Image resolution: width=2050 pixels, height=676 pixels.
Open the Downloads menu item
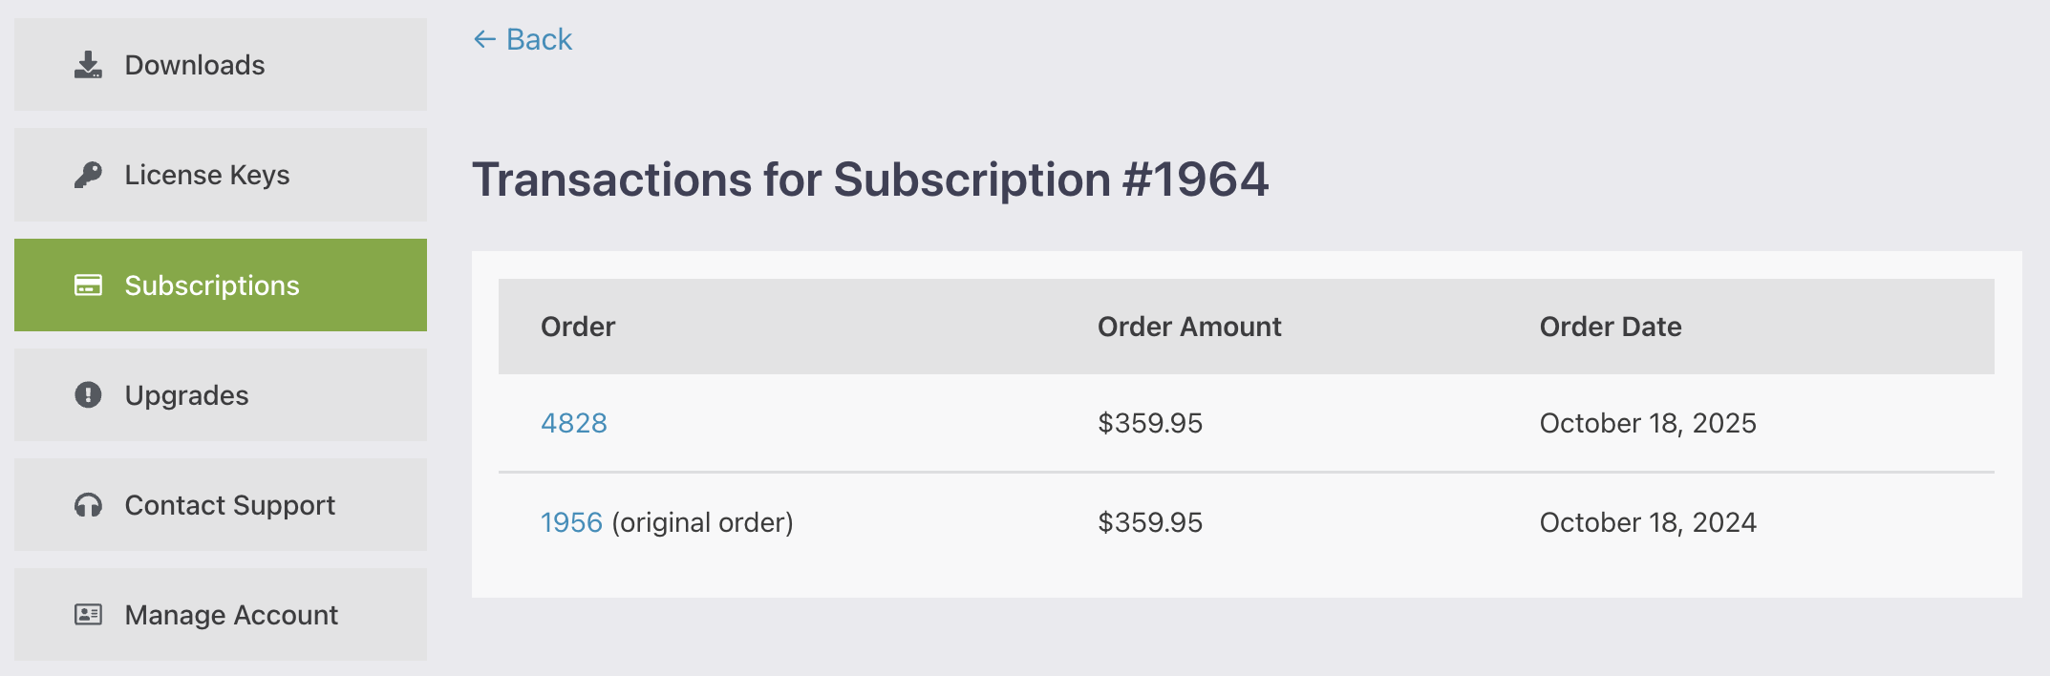pos(195,65)
